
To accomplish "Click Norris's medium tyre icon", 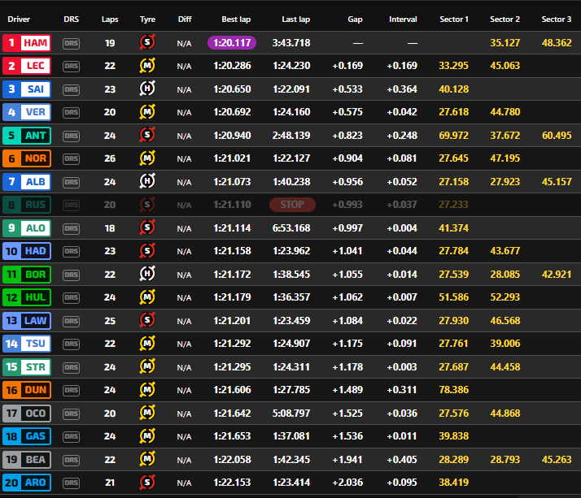I will click(147, 158).
